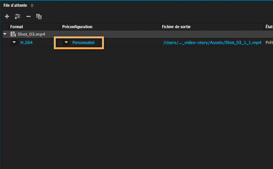Click the Add Source plus icon
Image resolution: width=273 pixels, height=169 pixels.
7,16
